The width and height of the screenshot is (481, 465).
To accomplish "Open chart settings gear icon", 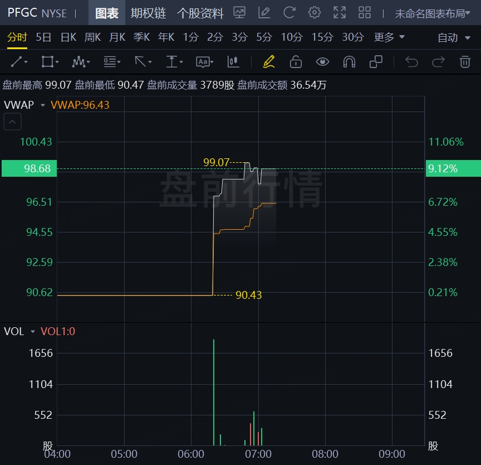I will [x=314, y=13].
